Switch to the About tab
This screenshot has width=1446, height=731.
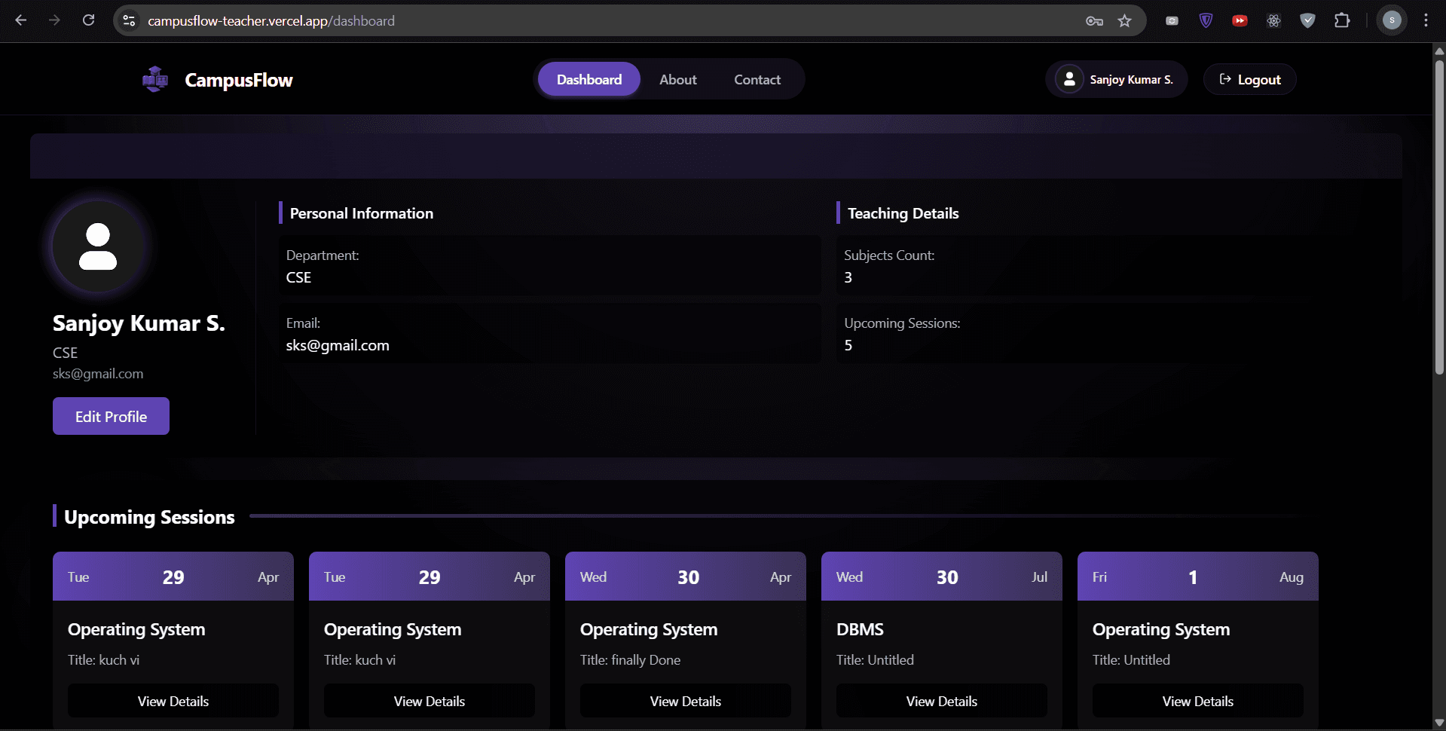coord(677,78)
